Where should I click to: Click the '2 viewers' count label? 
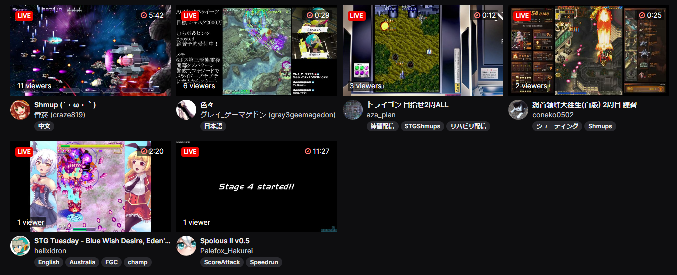coord(532,86)
